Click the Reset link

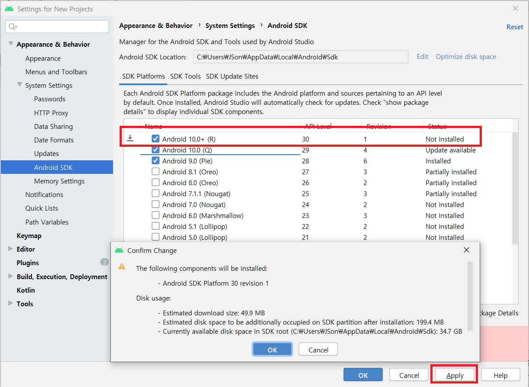pyautogui.click(x=515, y=27)
